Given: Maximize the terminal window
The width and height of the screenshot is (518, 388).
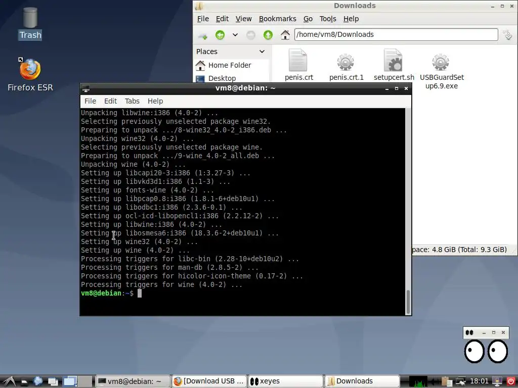Looking at the screenshot, I should (x=397, y=88).
